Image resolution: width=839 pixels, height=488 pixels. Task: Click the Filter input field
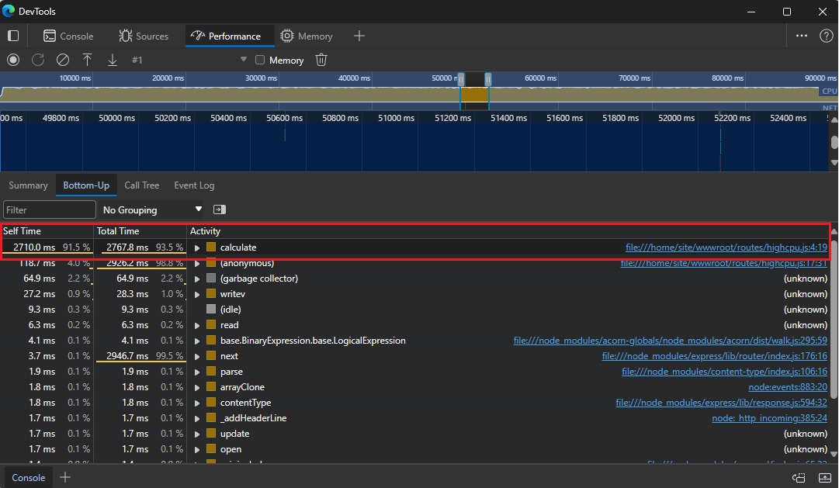(50, 209)
